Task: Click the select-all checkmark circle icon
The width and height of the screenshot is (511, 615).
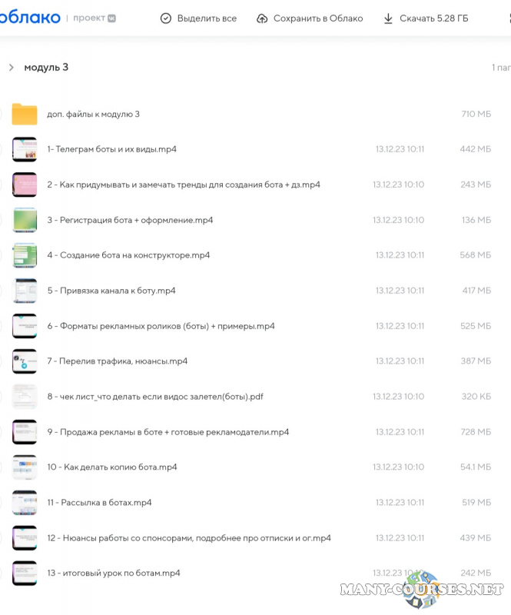Action: [x=166, y=18]
